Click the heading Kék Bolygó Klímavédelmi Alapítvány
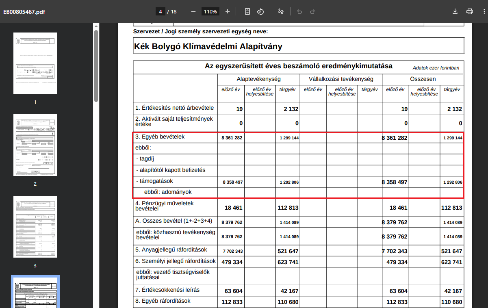 click(208, 46)
